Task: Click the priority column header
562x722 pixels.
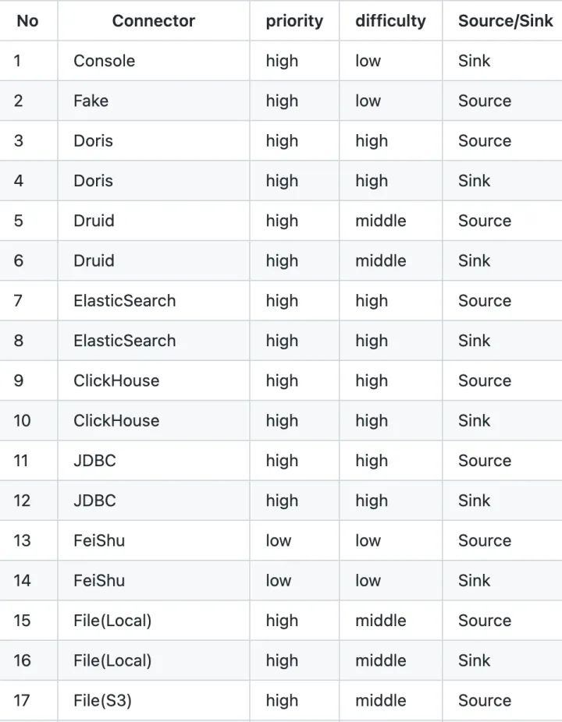Action: pos(294,21)
